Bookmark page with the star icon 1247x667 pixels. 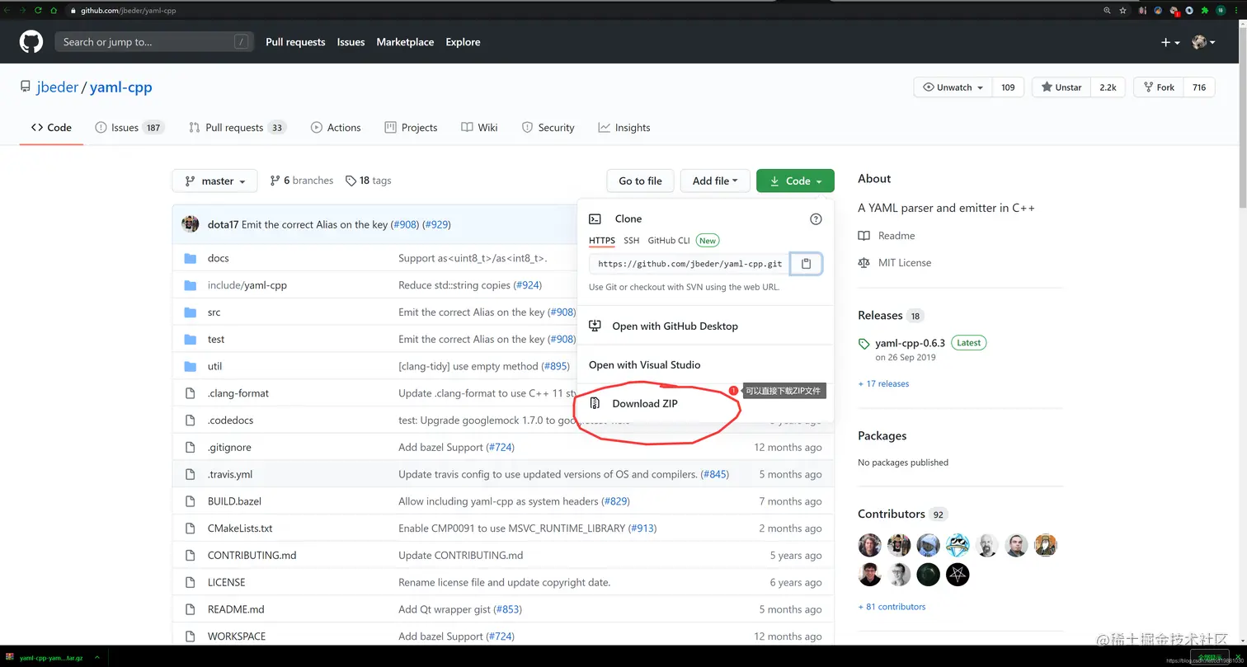click(x=1122, y=11)
